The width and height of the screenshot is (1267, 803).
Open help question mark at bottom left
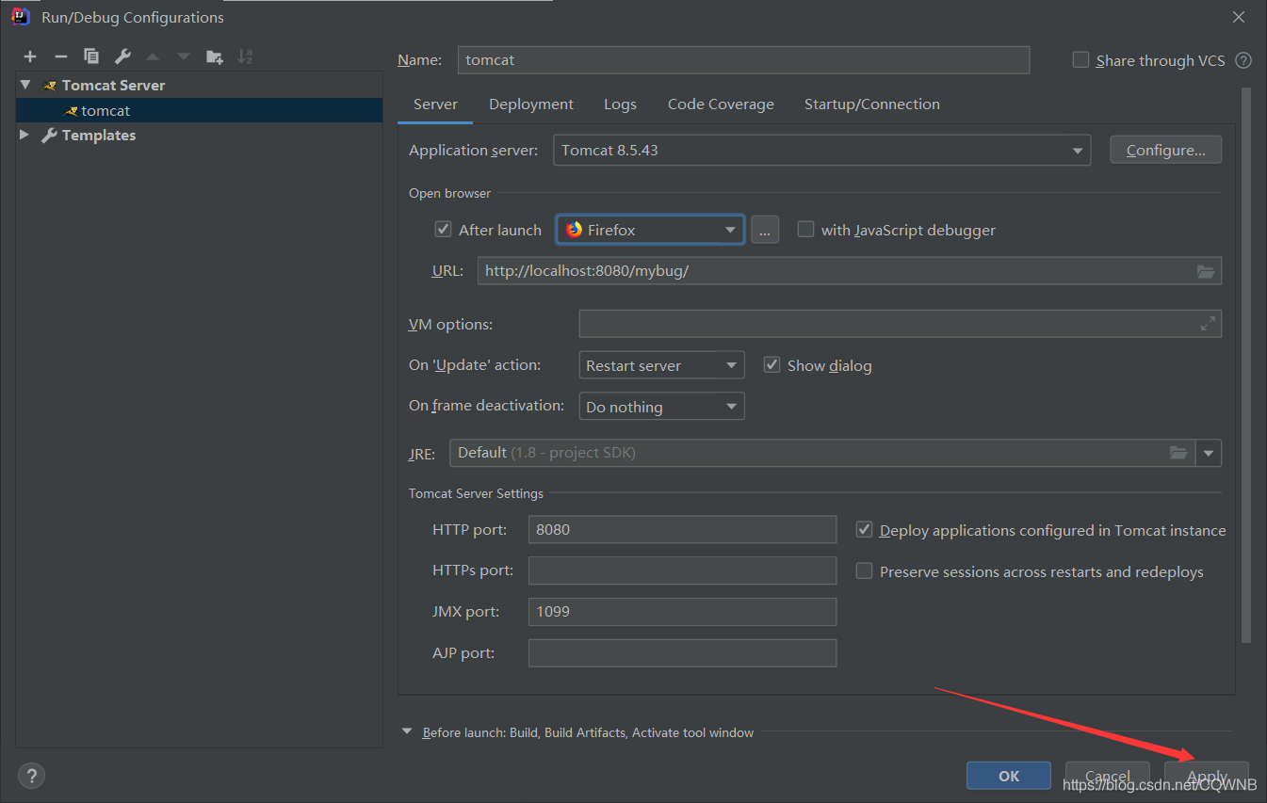(x=31, y=776)
